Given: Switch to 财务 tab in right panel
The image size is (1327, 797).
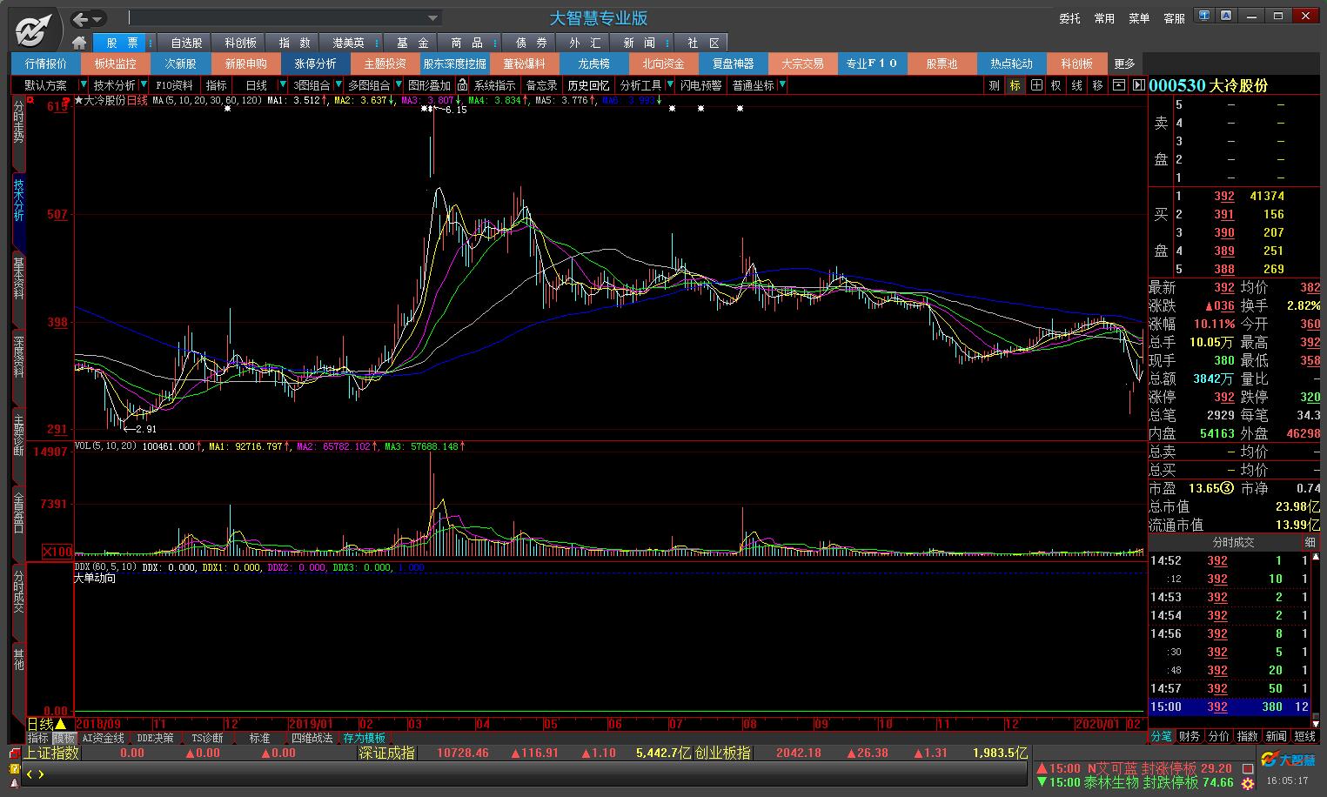Looking at the screenshot, I should click(x=1190, y=736).
